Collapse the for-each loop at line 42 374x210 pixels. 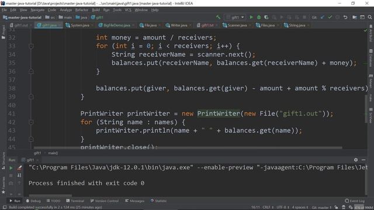[x=31, y=122]
